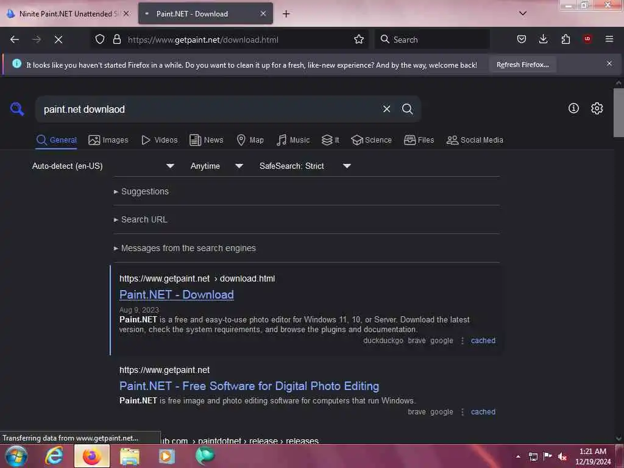Close the Ninite Paint.NET Unattended tab

tap(126, 13)
